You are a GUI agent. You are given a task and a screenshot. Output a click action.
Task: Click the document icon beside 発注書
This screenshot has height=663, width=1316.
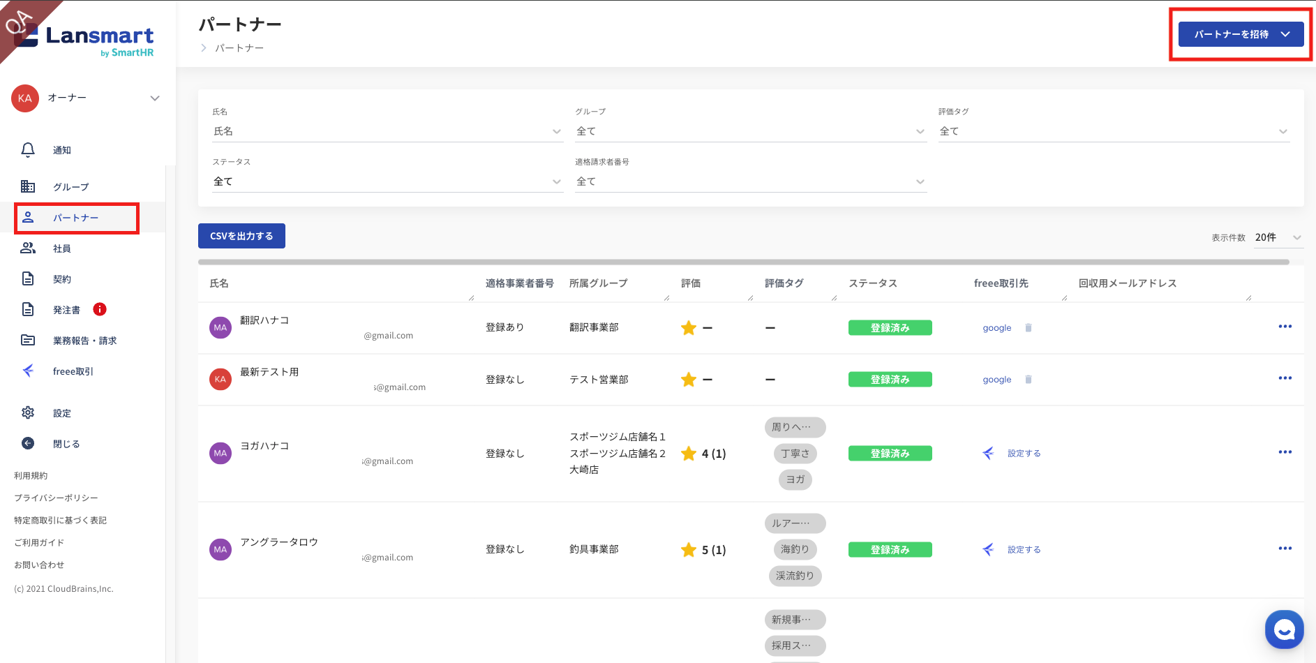pyautogui.click(x=28, y=309)
